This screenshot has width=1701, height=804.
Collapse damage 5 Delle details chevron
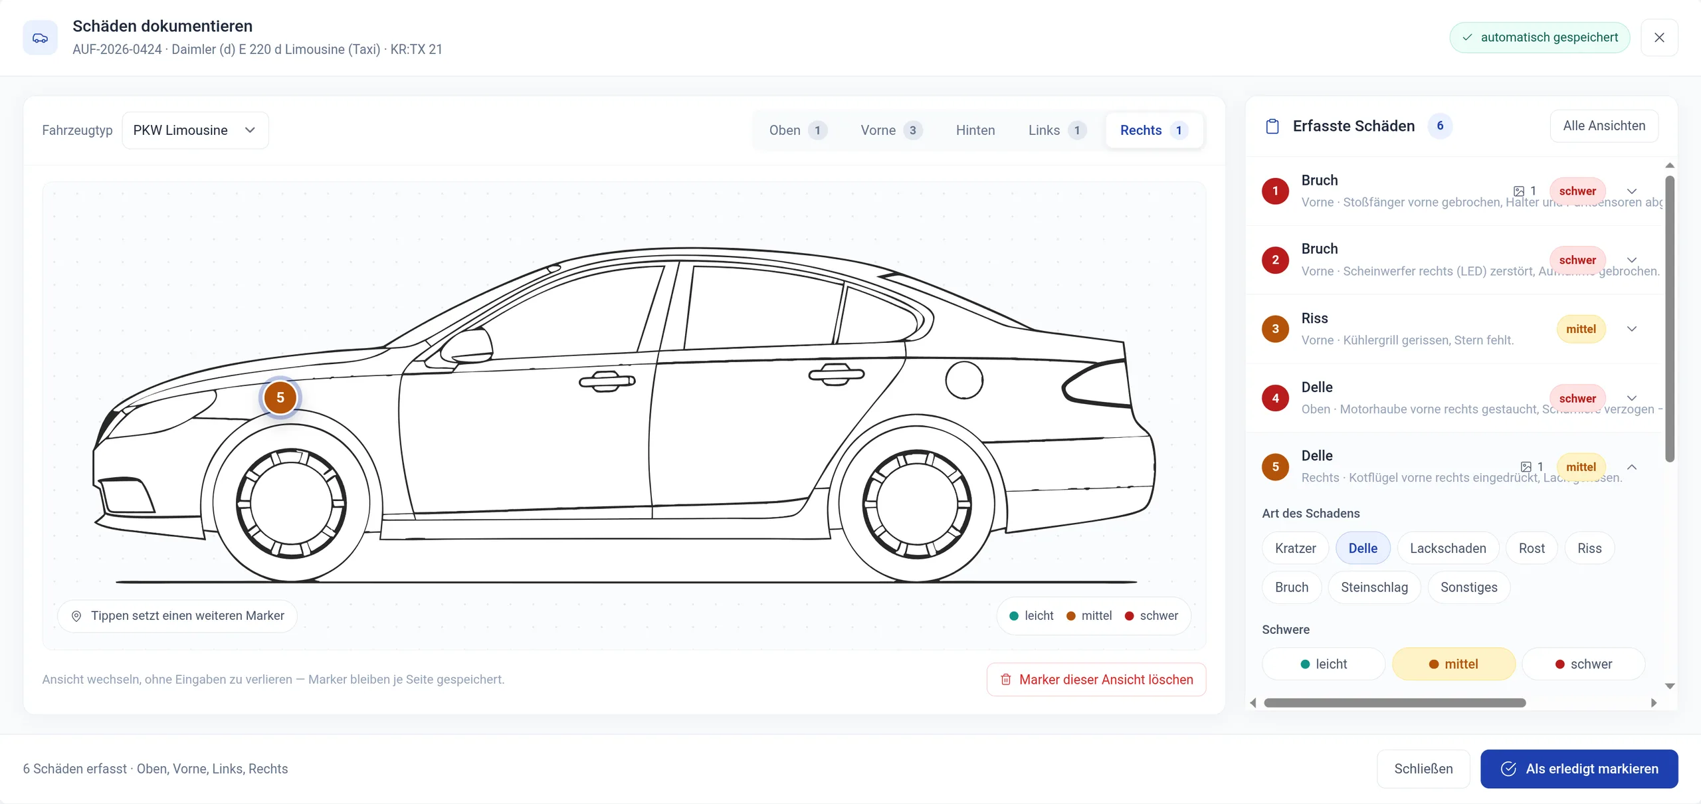(1632, 467)
